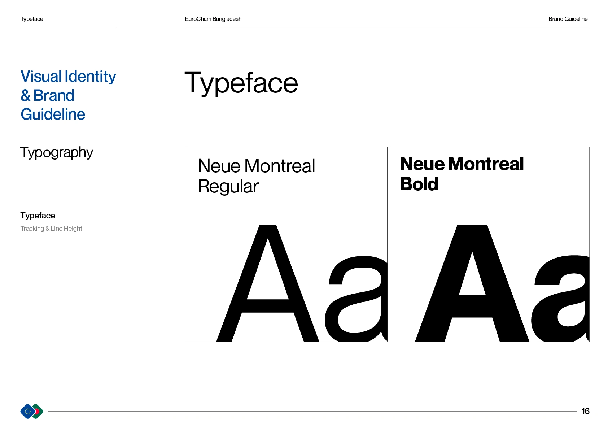Click the bold lowercase a specimen
The image size is (608, 430).
coord(561,300)
